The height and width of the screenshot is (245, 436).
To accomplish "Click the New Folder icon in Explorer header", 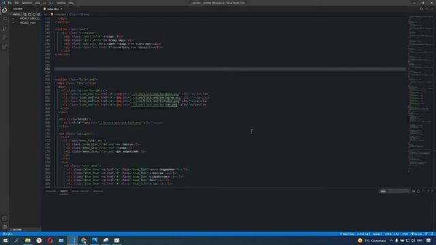I will (29, 14).
